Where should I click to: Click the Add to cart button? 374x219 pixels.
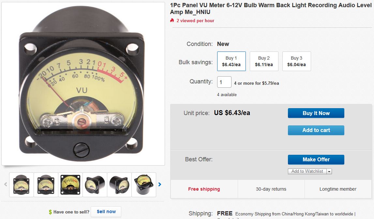pos(316,130)
